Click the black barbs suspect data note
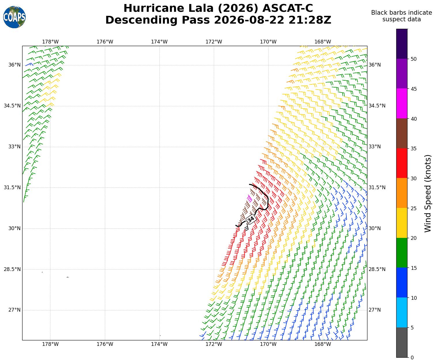 tap(401, 16)
